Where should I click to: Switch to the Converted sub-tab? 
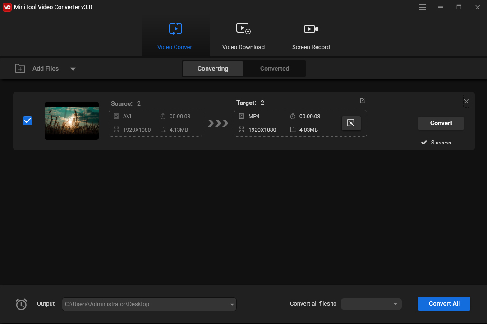274,68
